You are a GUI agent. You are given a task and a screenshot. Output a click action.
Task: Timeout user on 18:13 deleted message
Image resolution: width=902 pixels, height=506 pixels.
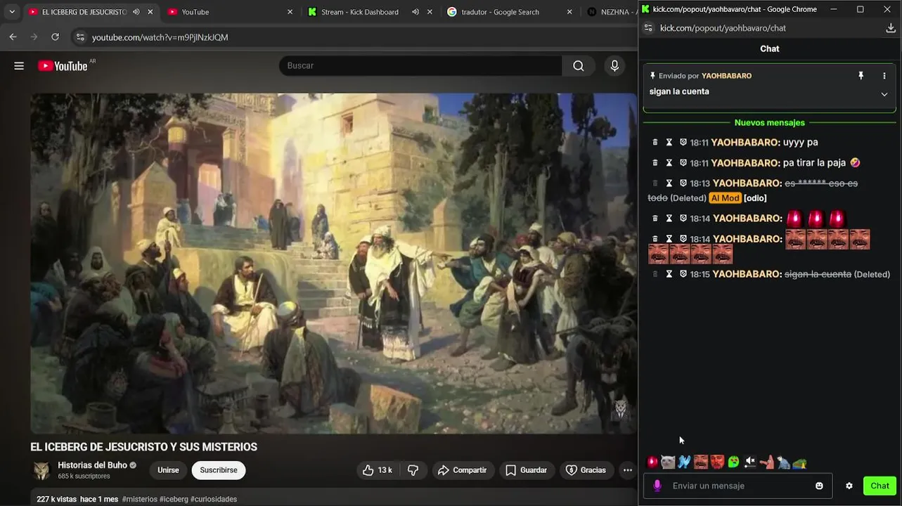[669, 183]
